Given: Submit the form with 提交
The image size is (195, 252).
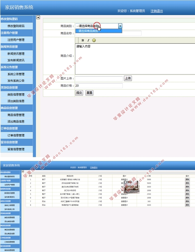Looking at the screenshot, I should [79, 93].
